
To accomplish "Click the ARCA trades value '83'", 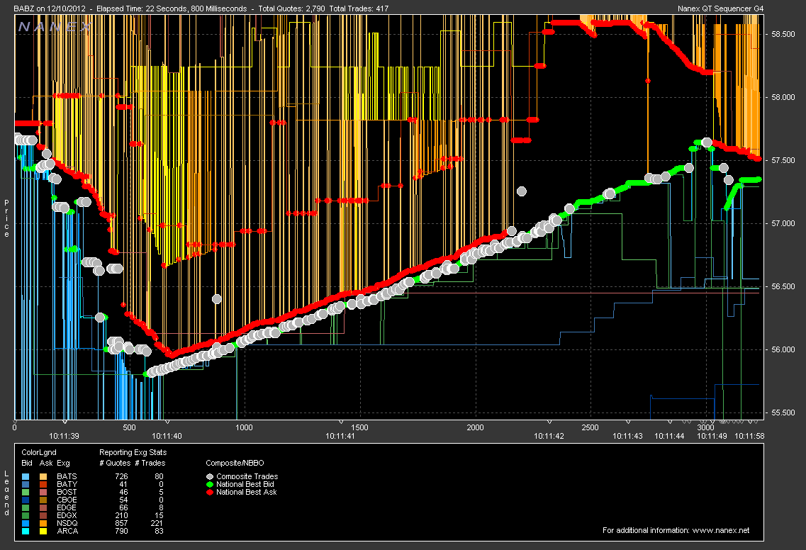I will click(159, 530).
